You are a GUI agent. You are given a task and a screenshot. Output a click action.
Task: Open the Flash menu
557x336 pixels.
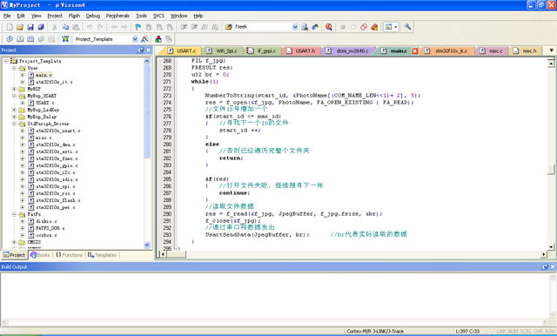74,16
